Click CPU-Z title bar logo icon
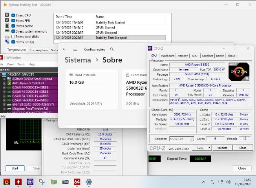256x188 pixels. tap(150, 49)
